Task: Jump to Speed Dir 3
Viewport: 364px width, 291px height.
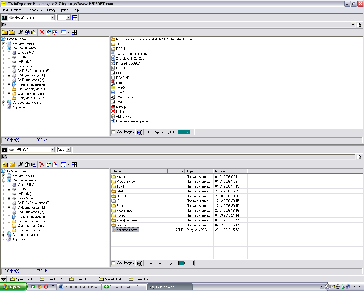Action: (80, 279)
